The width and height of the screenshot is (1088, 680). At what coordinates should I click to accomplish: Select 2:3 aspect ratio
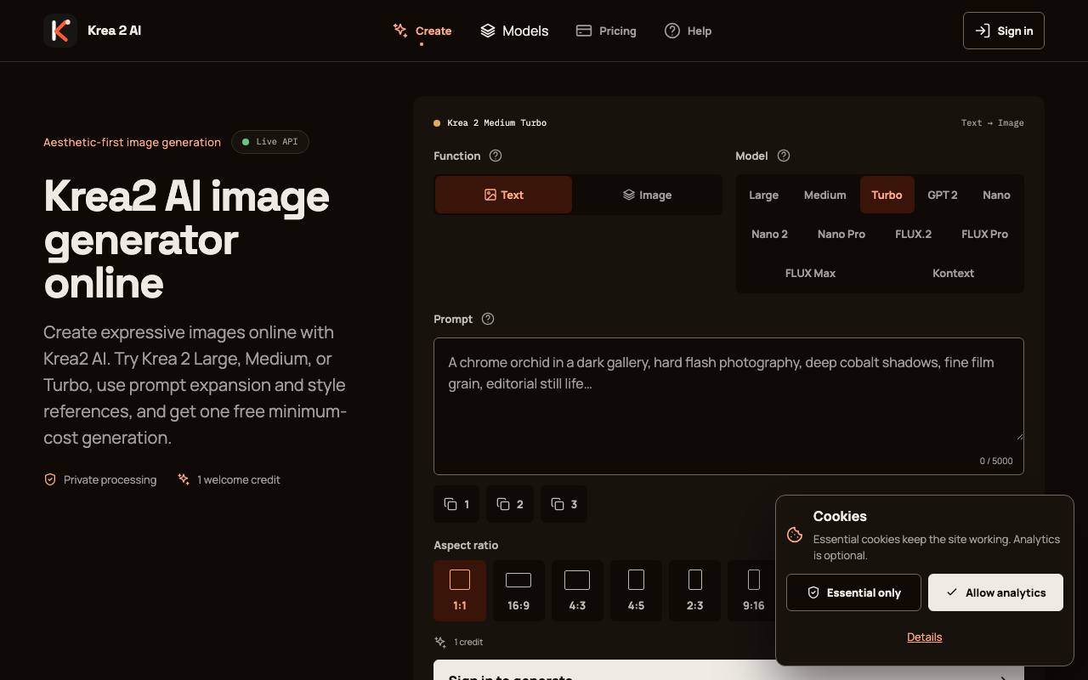[x=694, y=591]
